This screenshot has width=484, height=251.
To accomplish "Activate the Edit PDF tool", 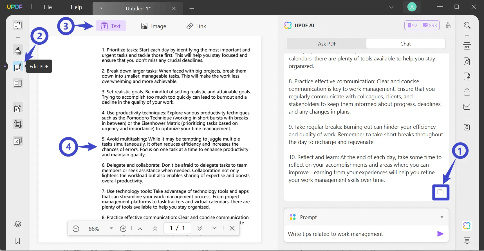I will point(18,67).
